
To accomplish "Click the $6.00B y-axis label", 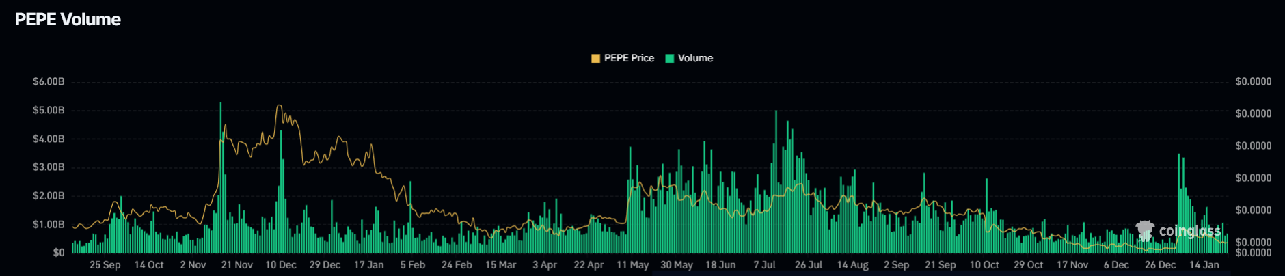I will point(49,81).
